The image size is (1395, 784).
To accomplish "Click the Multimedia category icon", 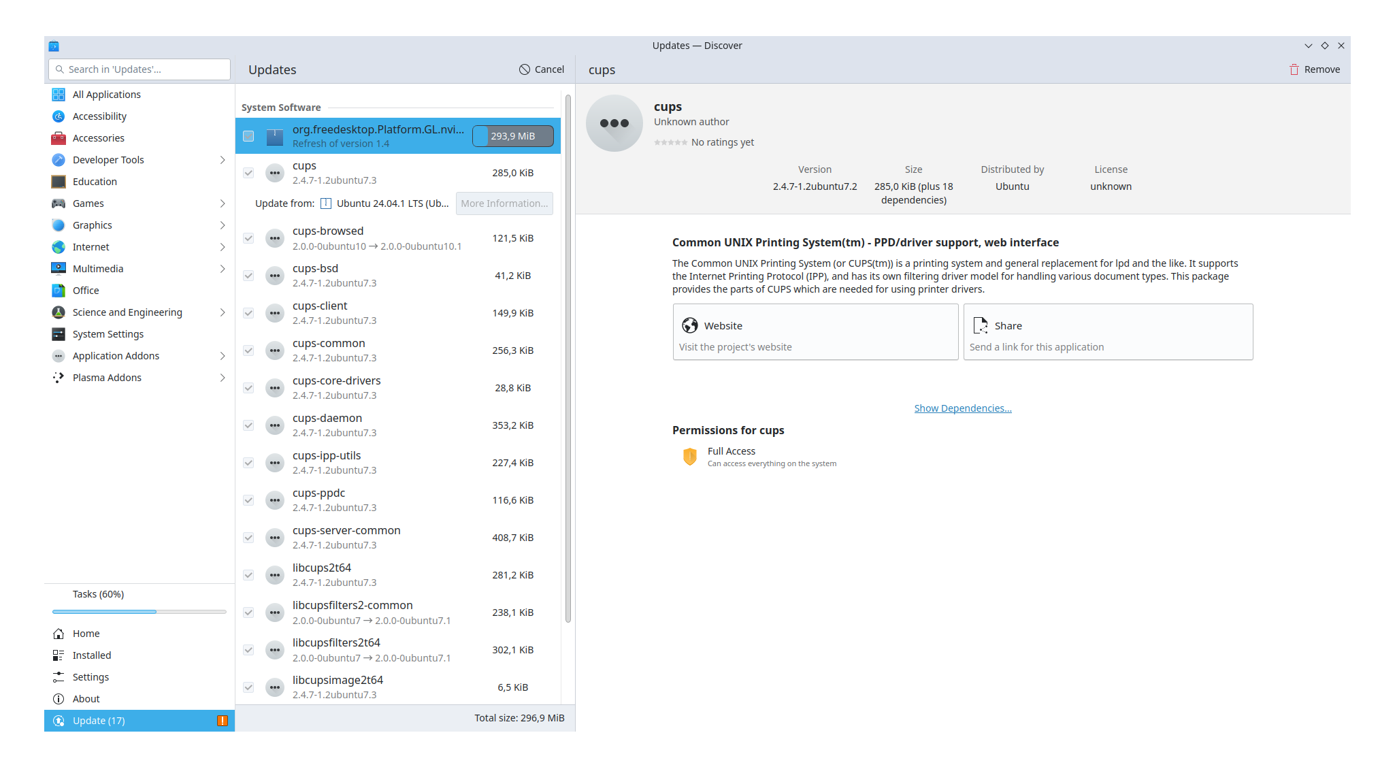I will click(59, 269).
